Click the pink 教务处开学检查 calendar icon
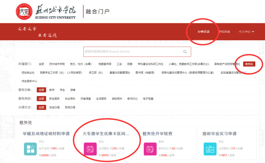The image size is (265, 163). (x=150, y=149)
